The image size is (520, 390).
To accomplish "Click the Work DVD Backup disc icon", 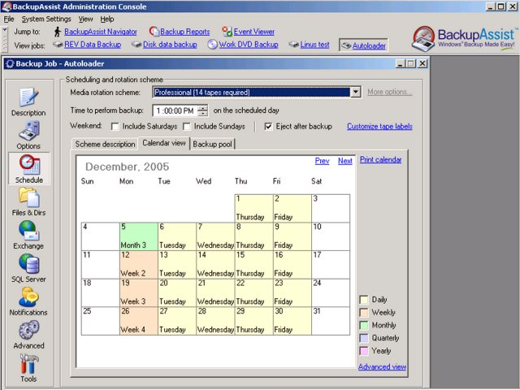I will (212, 44).
